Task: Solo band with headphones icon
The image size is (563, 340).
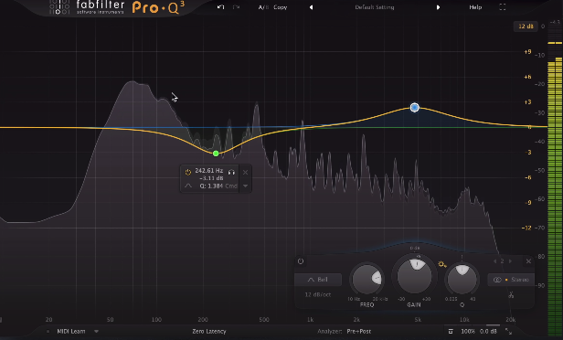Action: [231, 173]
